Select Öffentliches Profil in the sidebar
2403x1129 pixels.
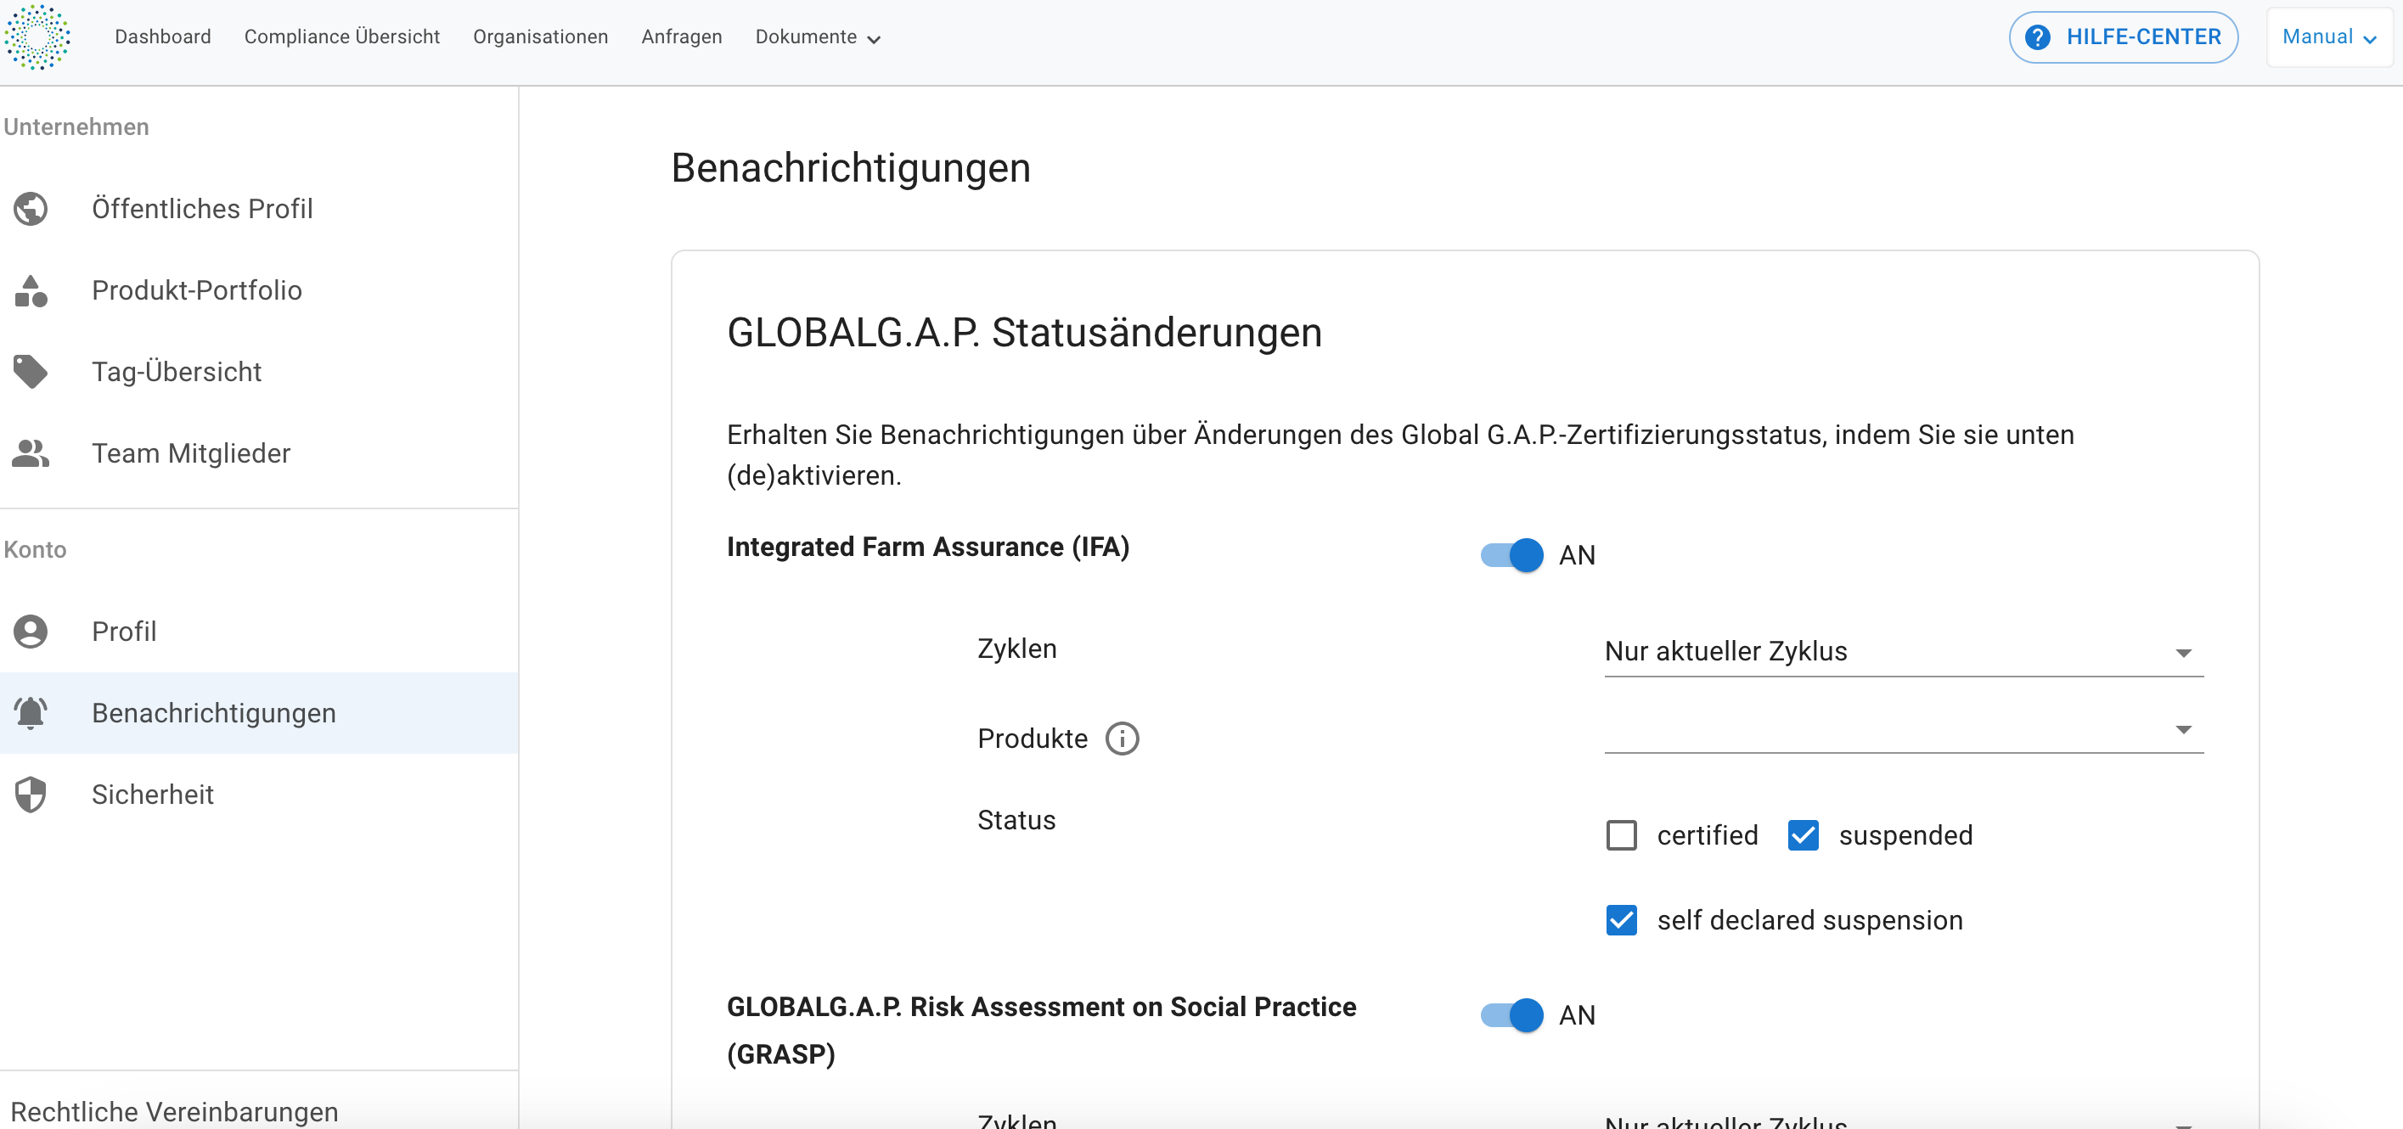coord(259,209)
